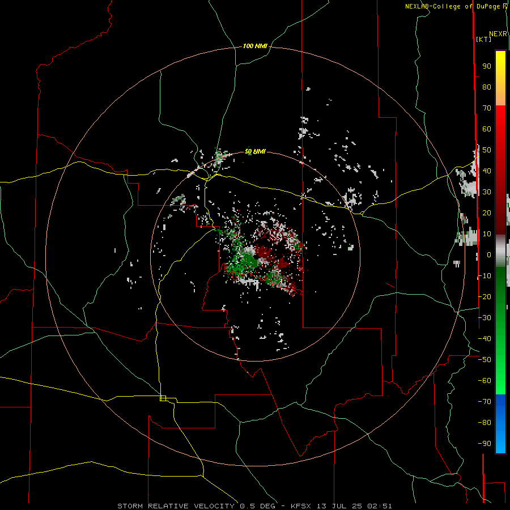Select the green segment of velocity scale
The width and height of the screenshot is (510, 510).
[x=500, y=330]
